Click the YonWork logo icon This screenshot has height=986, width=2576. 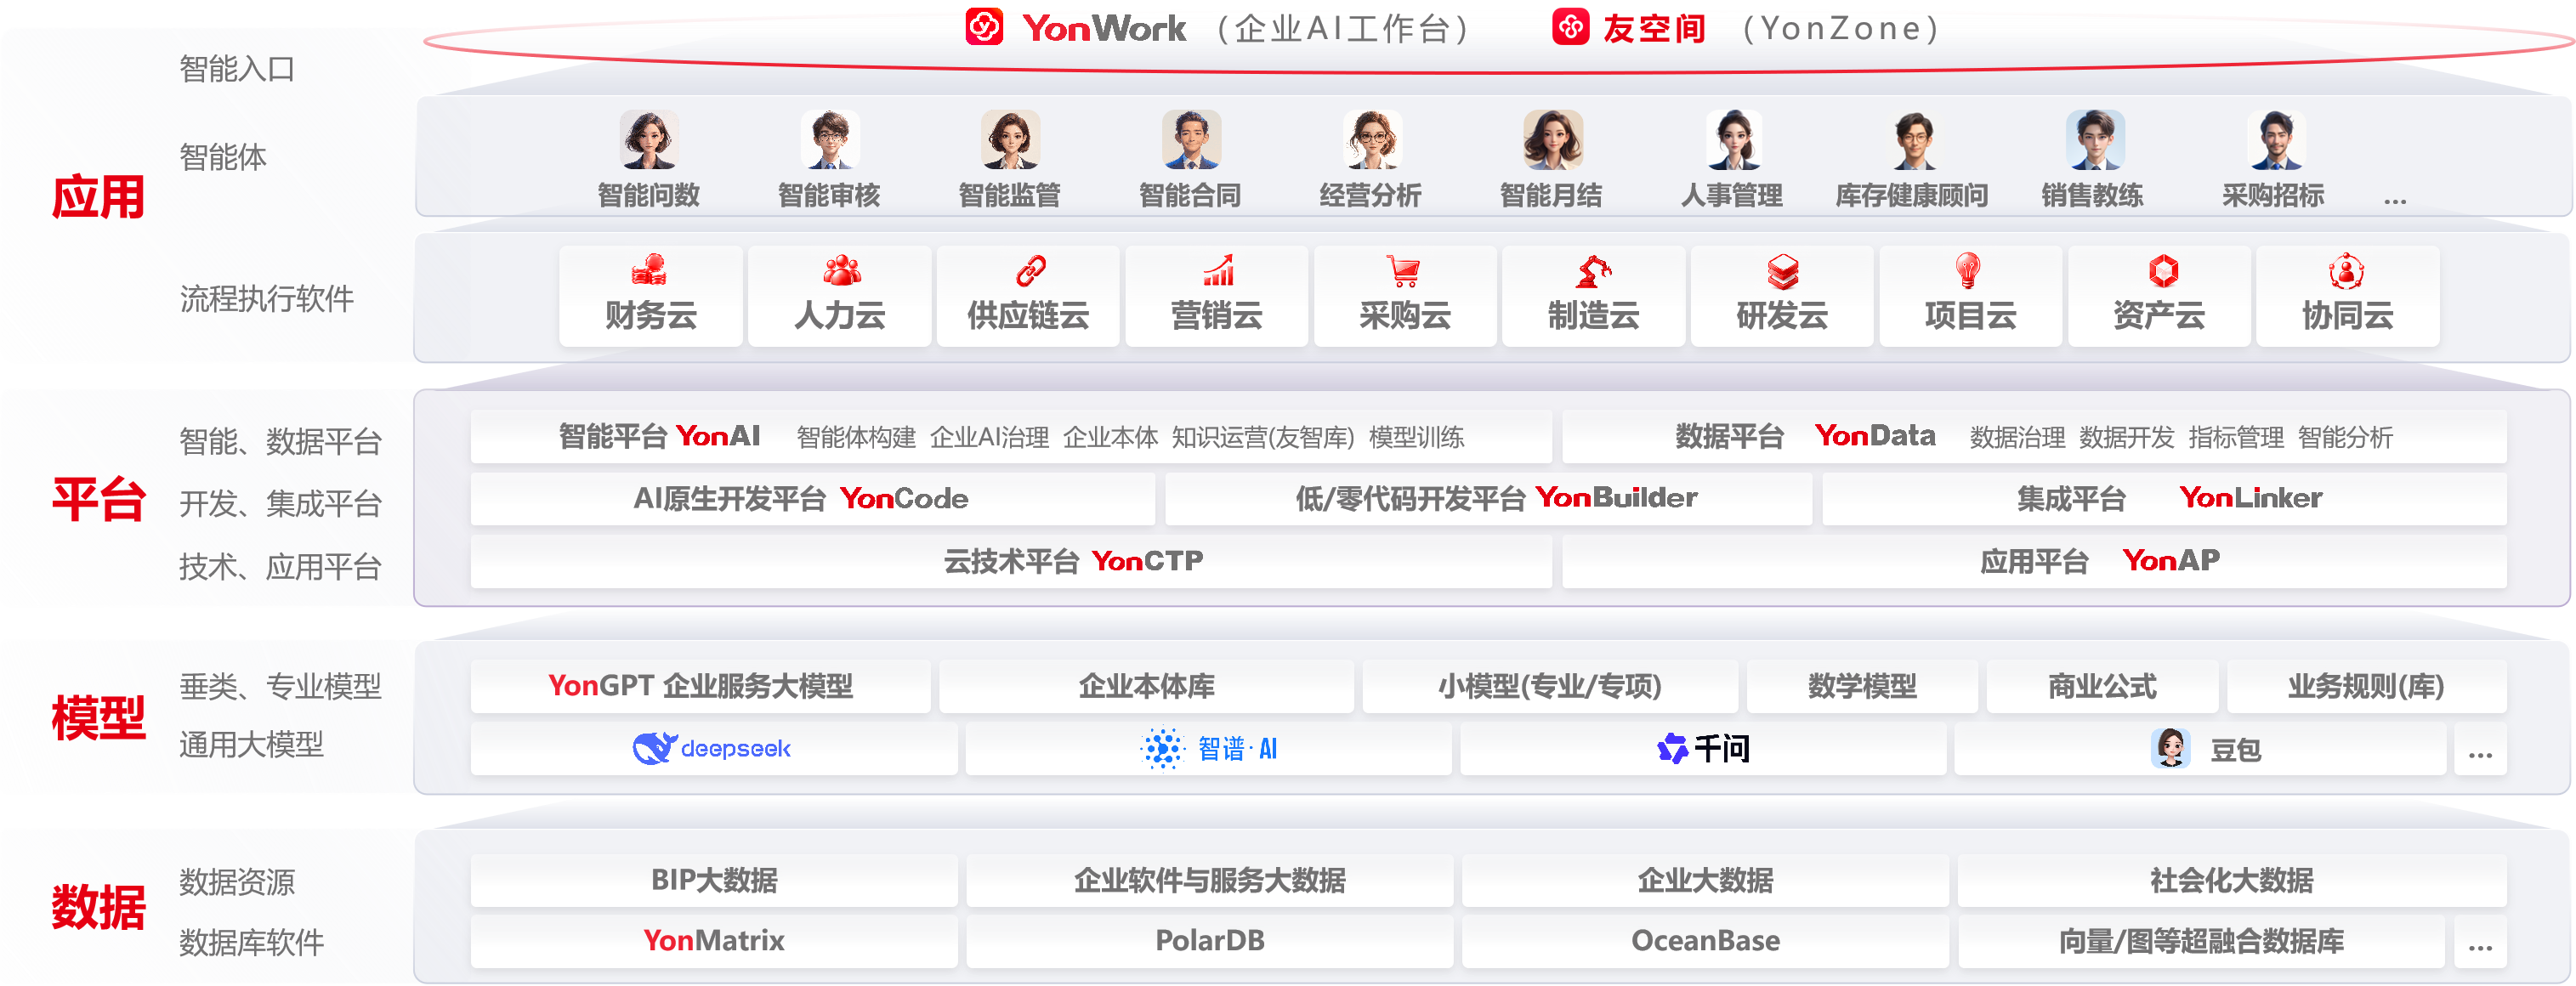[x=984, y=27]
